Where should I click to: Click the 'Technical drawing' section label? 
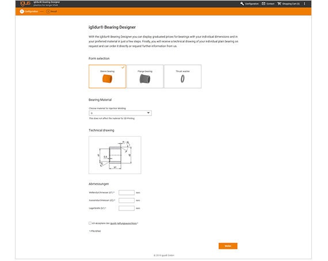pos(101,130)
